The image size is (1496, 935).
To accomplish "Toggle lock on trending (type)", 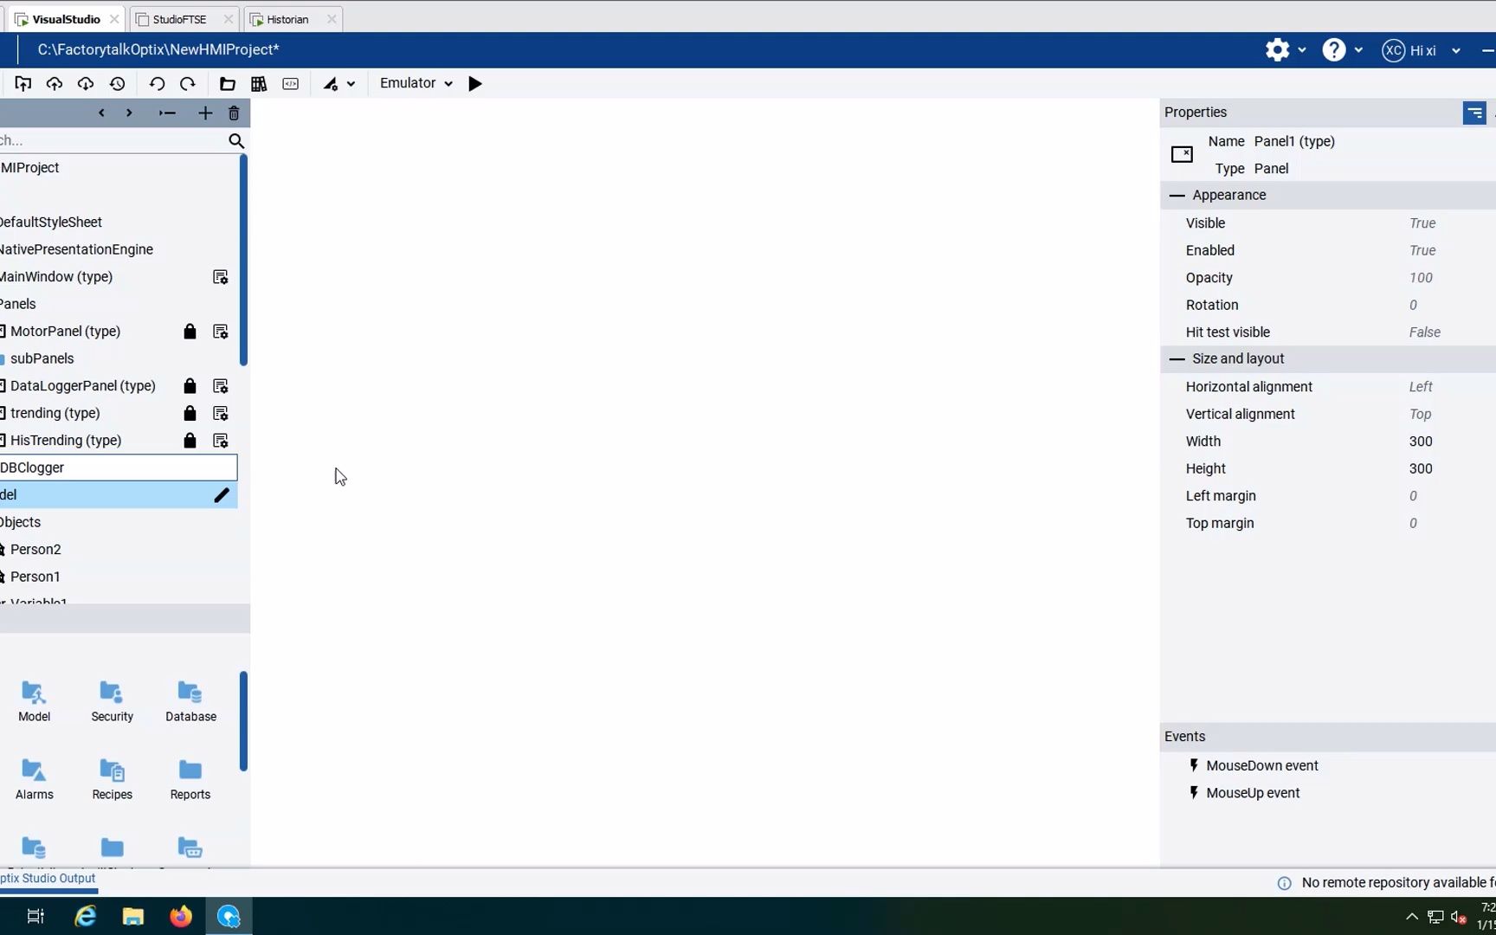I will [190, 414].
